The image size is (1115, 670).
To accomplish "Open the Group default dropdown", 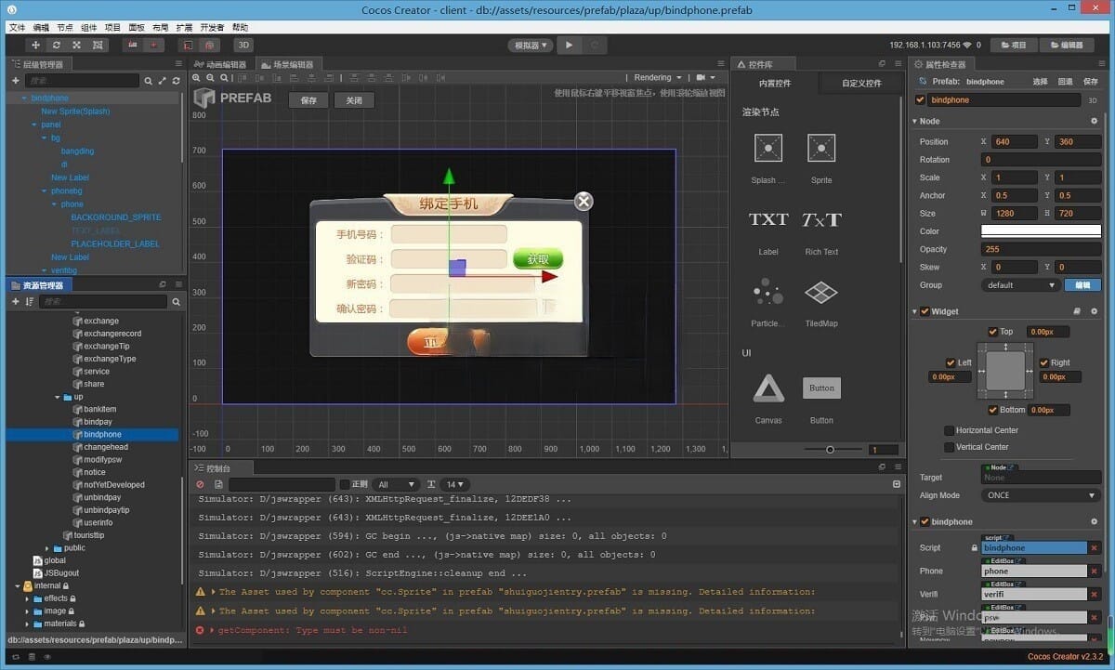I will click(1020, 285).
